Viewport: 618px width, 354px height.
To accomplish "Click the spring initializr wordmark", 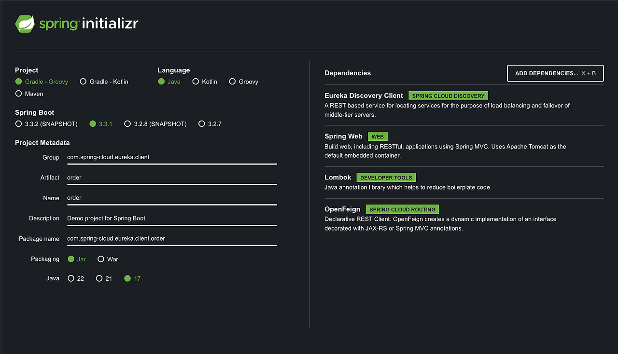I will coord(88,24).
